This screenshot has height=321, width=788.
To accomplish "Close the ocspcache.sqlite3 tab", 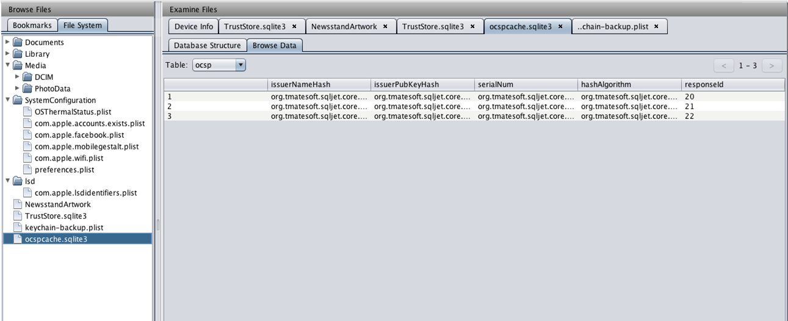I will pyautogui.click(x=560, y=27).
